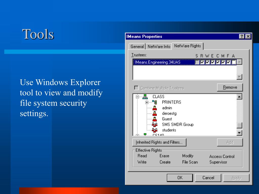Toggle the File Scan (F) right checkbox
The height and width of the screenshot is (194, 259).
pyautogui.click(x=228, y=62)
